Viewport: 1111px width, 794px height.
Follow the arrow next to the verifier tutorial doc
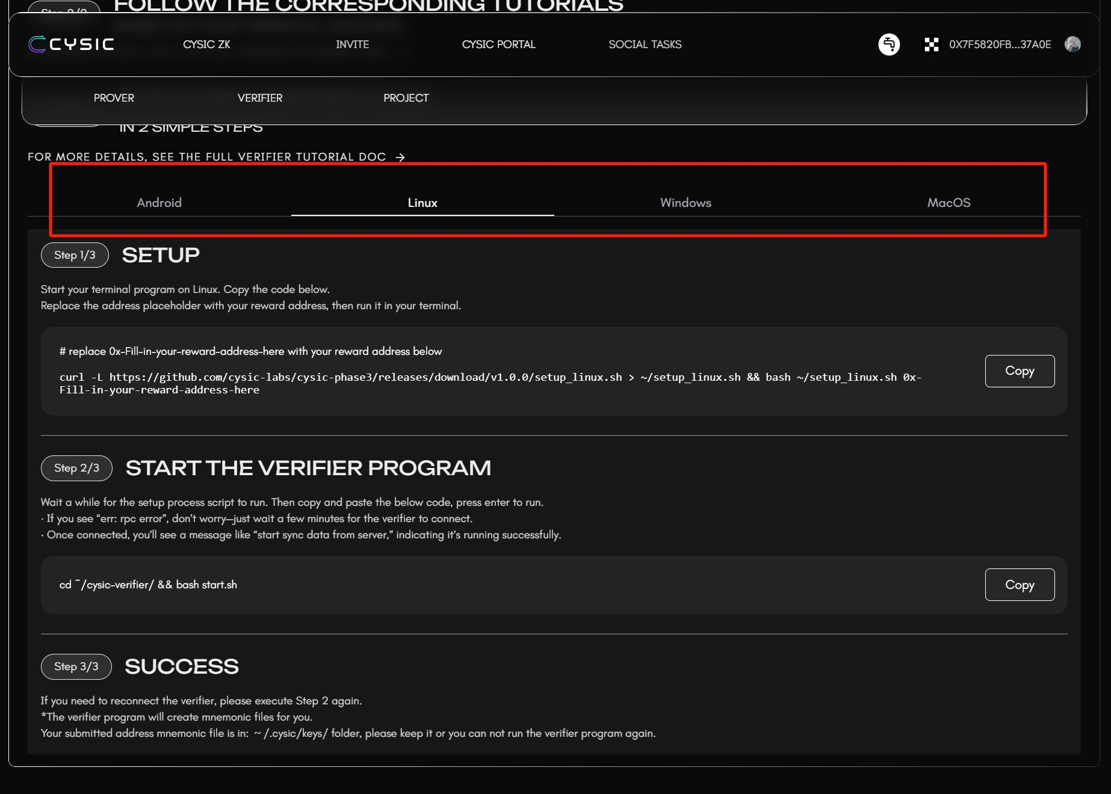tap(400, 157)
